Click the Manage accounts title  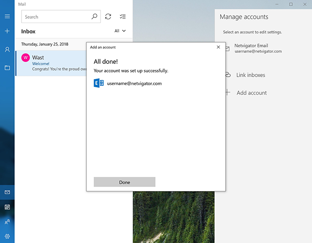click(244, 17)
